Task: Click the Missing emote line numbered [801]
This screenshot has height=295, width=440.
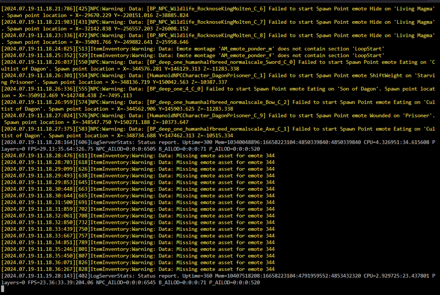Action: point(138,249)
